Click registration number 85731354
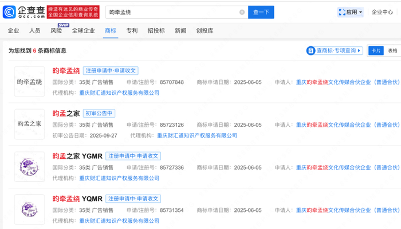The width and height of the screenshot is (401, 229). [x=172, y=210]
